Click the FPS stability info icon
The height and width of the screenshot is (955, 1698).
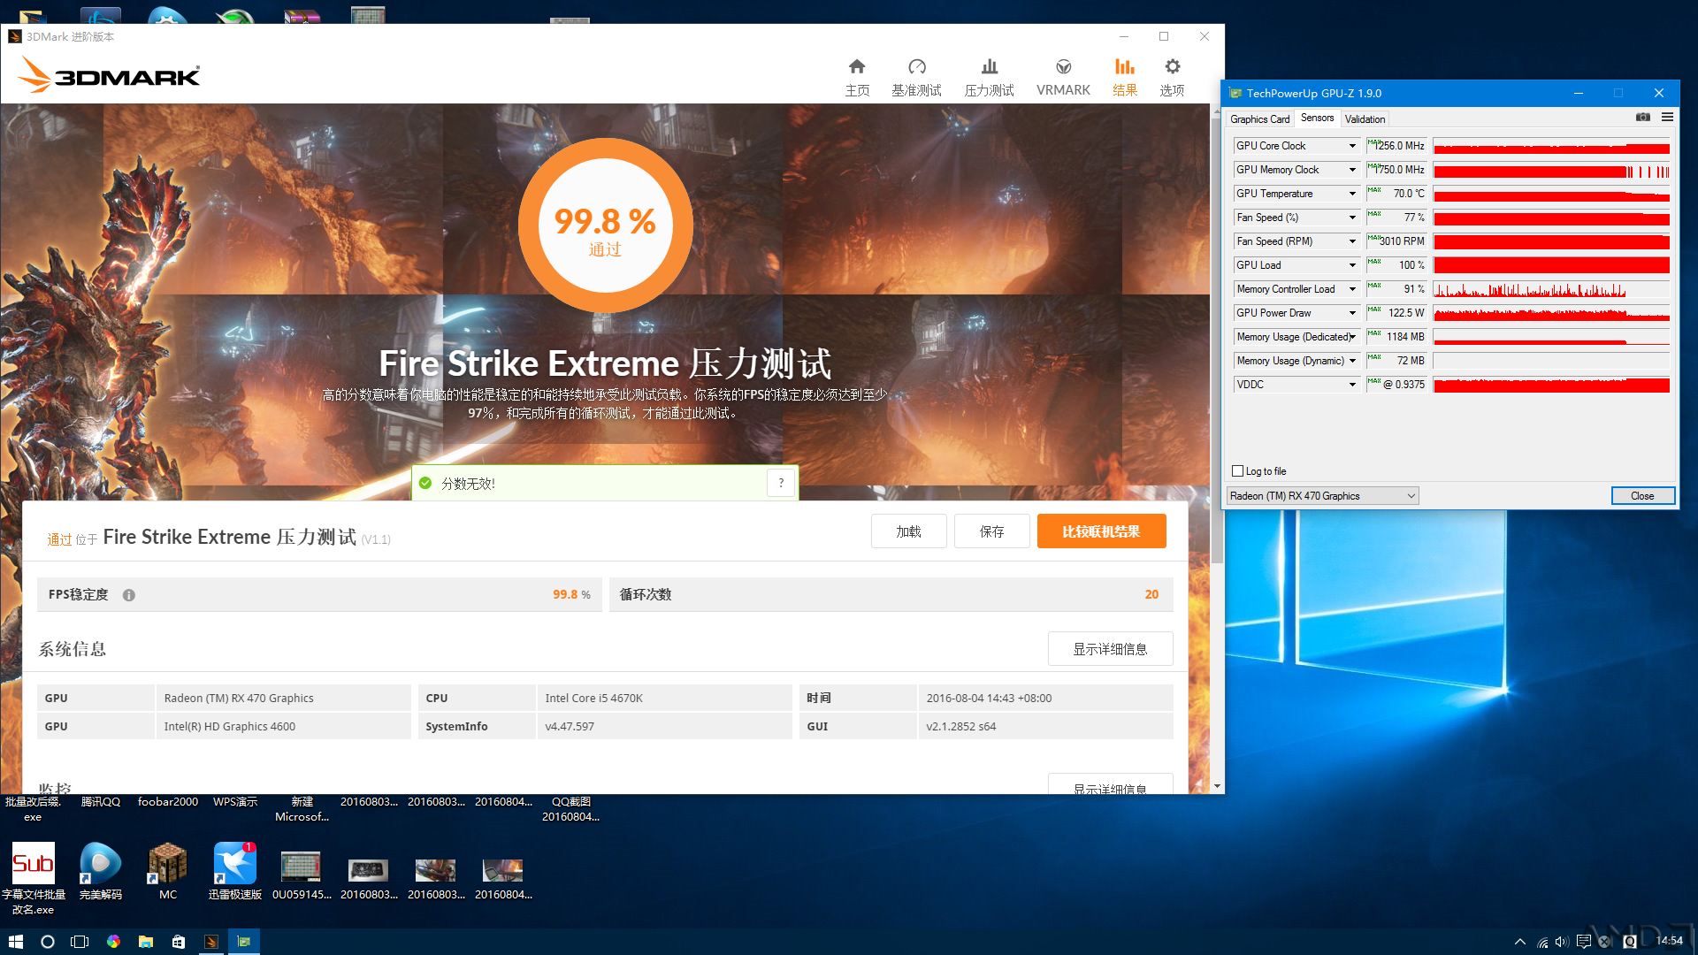click(129, 595)
